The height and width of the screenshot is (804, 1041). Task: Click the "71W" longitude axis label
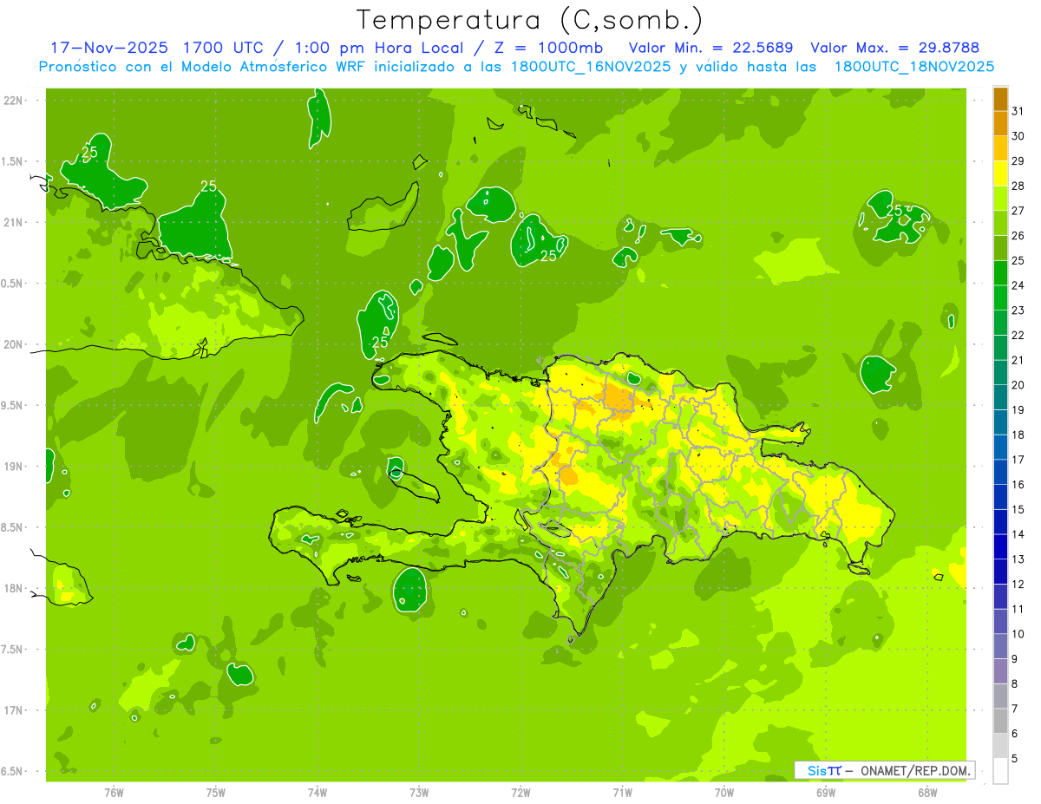[623, 792]
